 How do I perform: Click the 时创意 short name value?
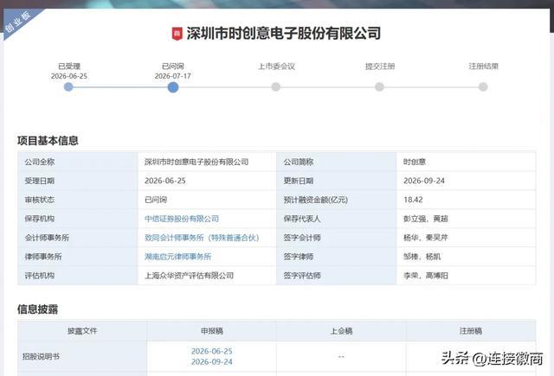pyautogui.click(x=415, y=162)
